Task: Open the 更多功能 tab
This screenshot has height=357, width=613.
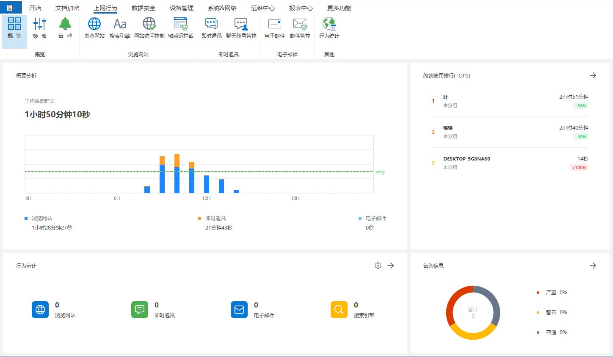Action: (x=339, y=8)
